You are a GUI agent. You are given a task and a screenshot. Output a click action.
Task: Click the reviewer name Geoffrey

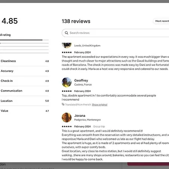click(81, 80)
